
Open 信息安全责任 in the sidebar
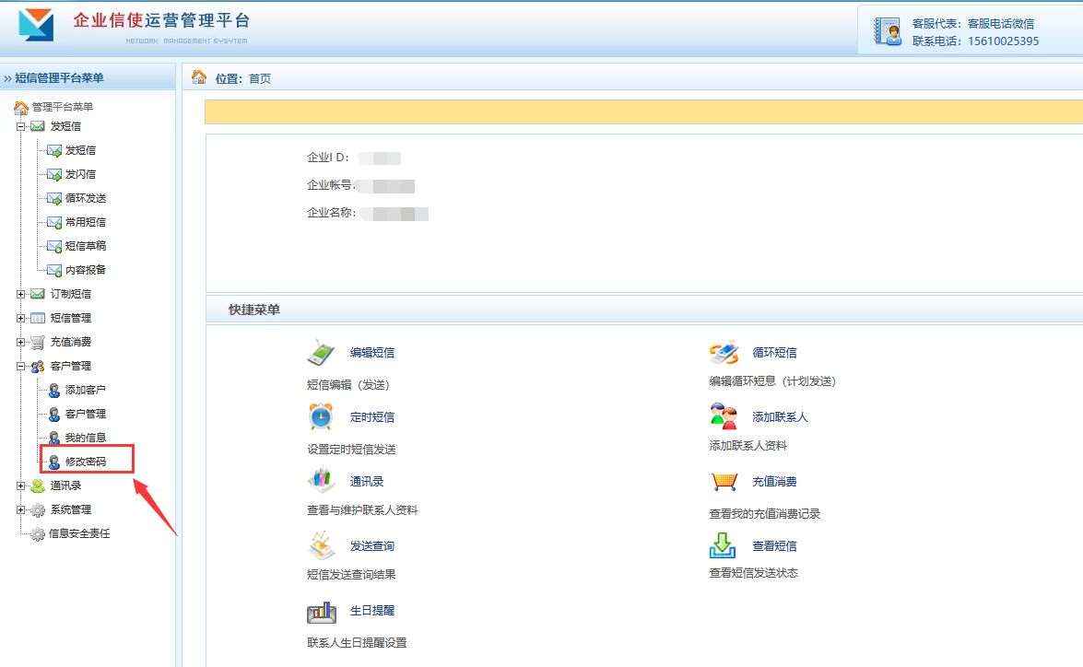[x=79, y=533]
